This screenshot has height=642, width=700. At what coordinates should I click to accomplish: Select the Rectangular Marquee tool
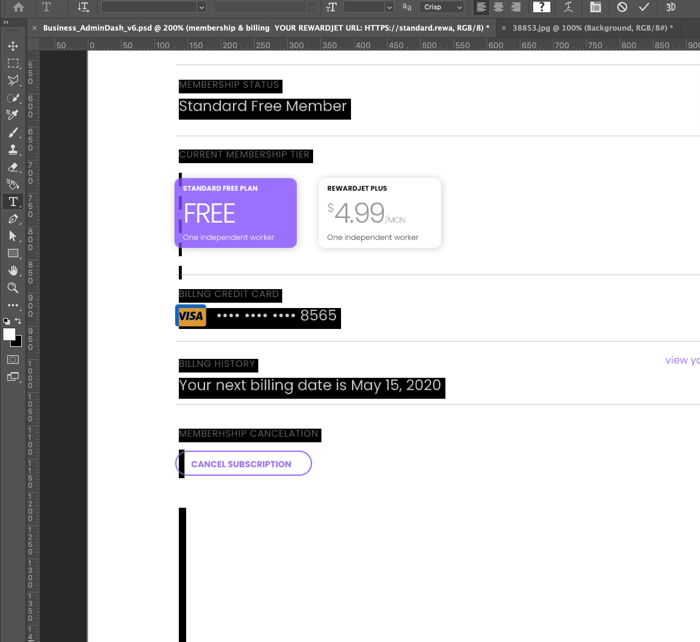[x=13, y=63]
